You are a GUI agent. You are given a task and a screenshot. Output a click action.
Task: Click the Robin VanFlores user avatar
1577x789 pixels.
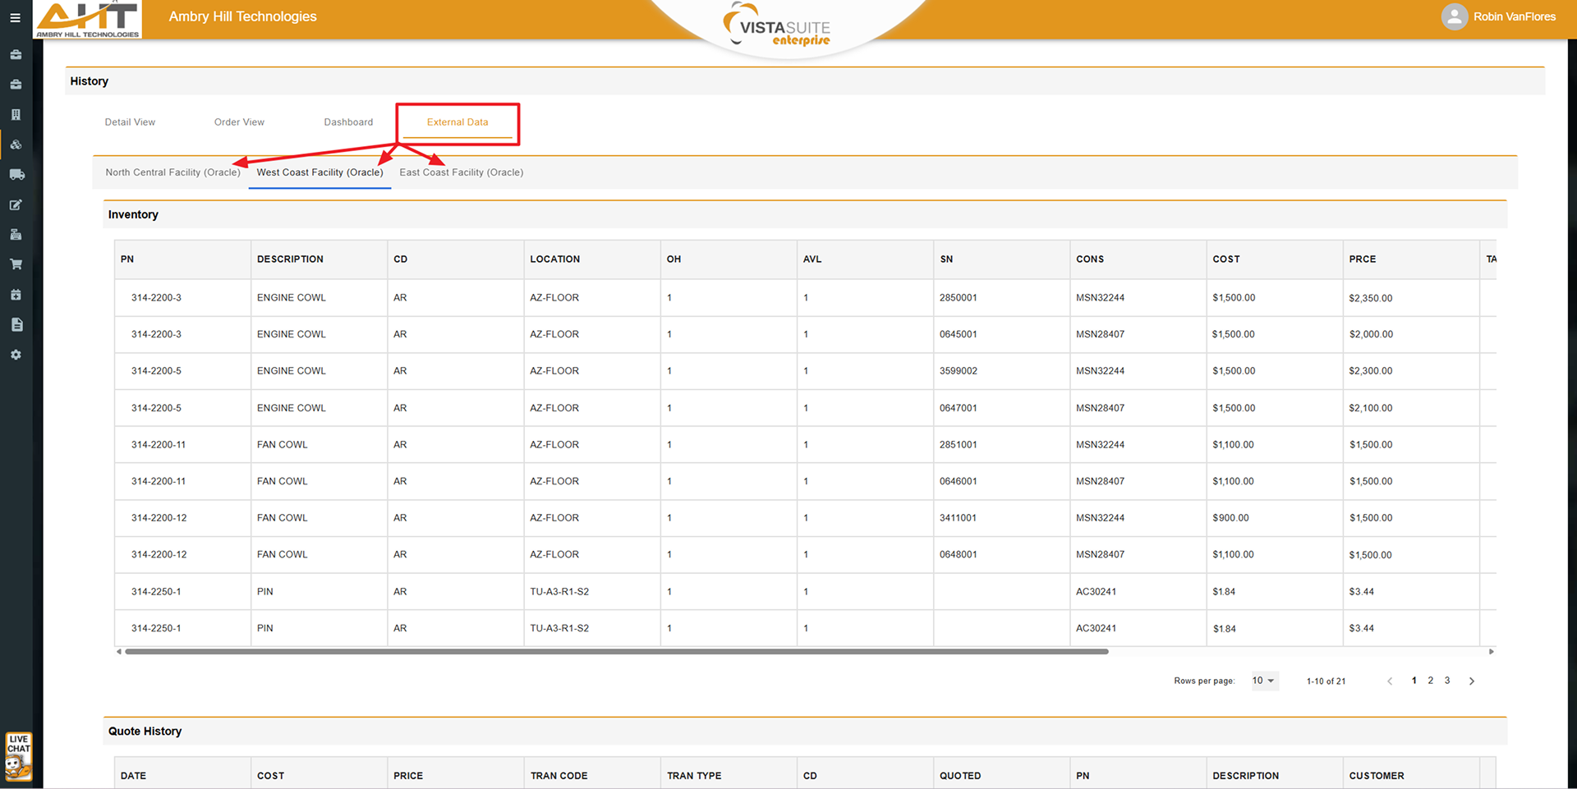click(x=1454, y=17)
